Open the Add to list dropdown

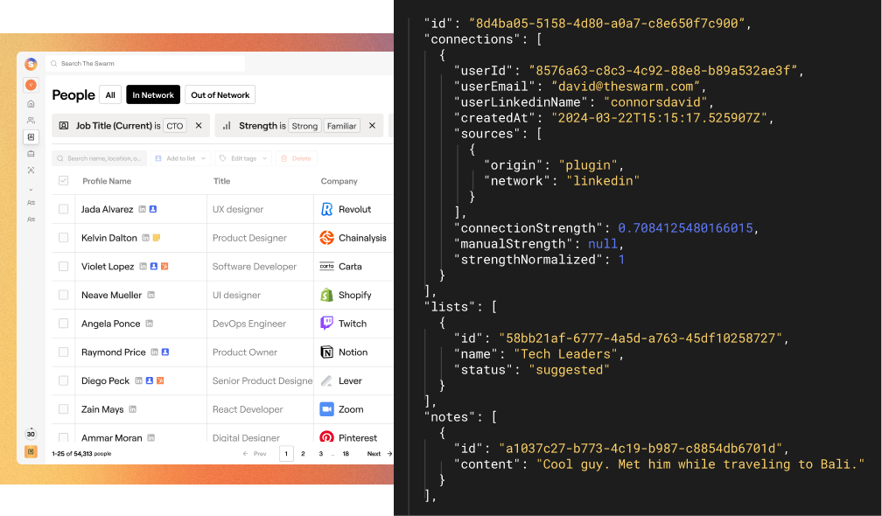tap(180, 158)
